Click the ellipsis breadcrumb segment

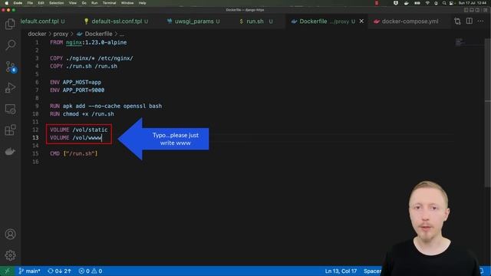(x=121, y=34)
